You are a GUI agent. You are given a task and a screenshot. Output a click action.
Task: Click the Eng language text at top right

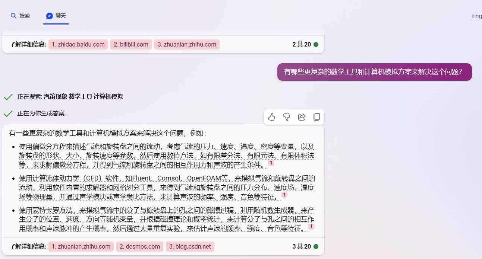477,16
